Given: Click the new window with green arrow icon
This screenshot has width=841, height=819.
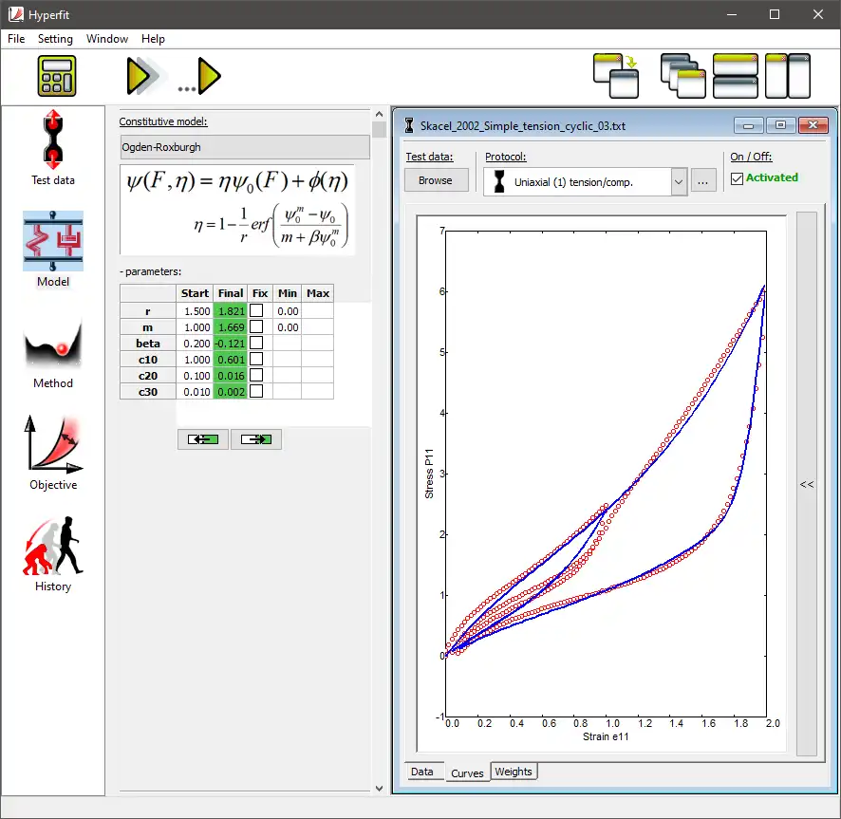Looking at the screenshot, I should click(x=616, y=76).
